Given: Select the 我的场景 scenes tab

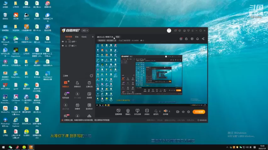Looking at the screenshot, I should [69, 37].
